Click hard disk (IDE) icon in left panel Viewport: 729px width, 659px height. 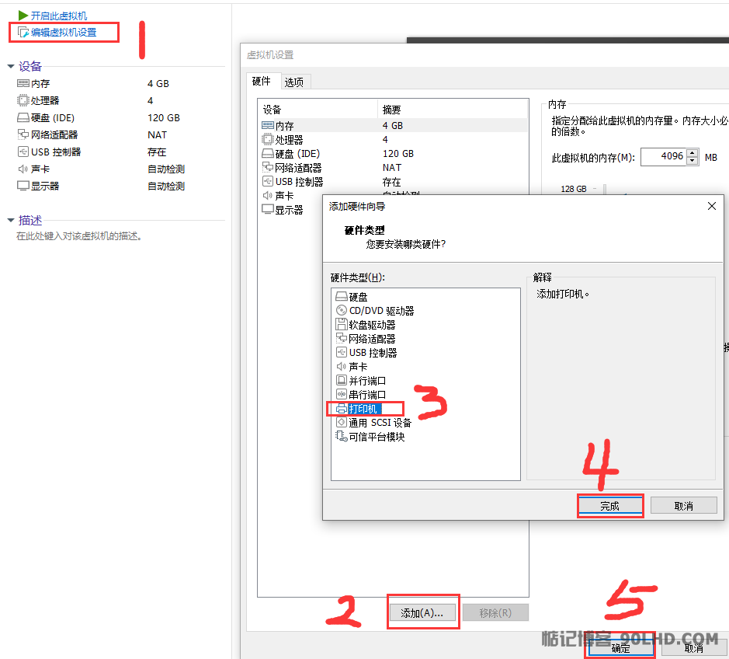coord(23,118)
